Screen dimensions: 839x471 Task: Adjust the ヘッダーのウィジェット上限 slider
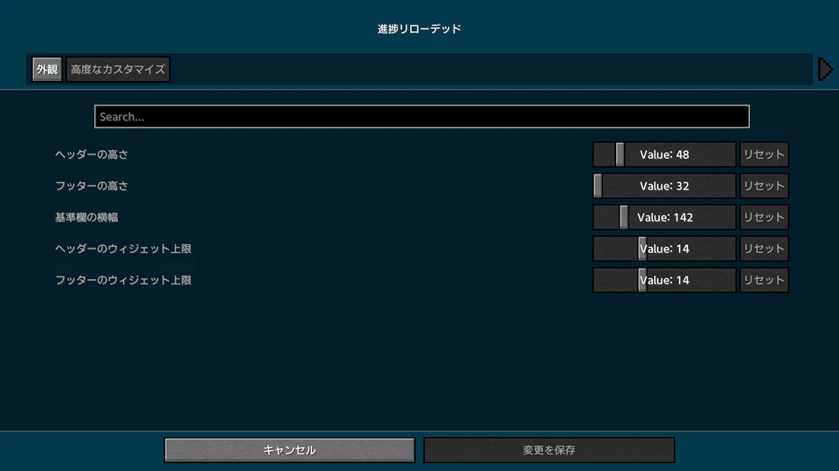(x=664, y=249)
